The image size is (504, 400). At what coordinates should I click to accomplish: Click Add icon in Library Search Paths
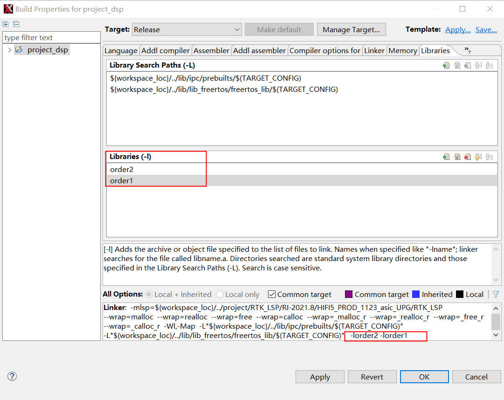point(446,65)
